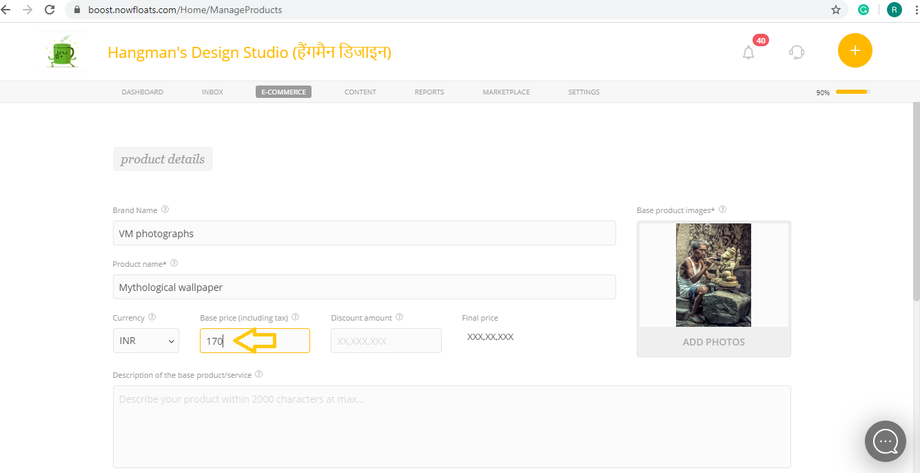This screenshot has width=920, height=473.
Task: Open the Inbox tab
Action: pos(212,92)
